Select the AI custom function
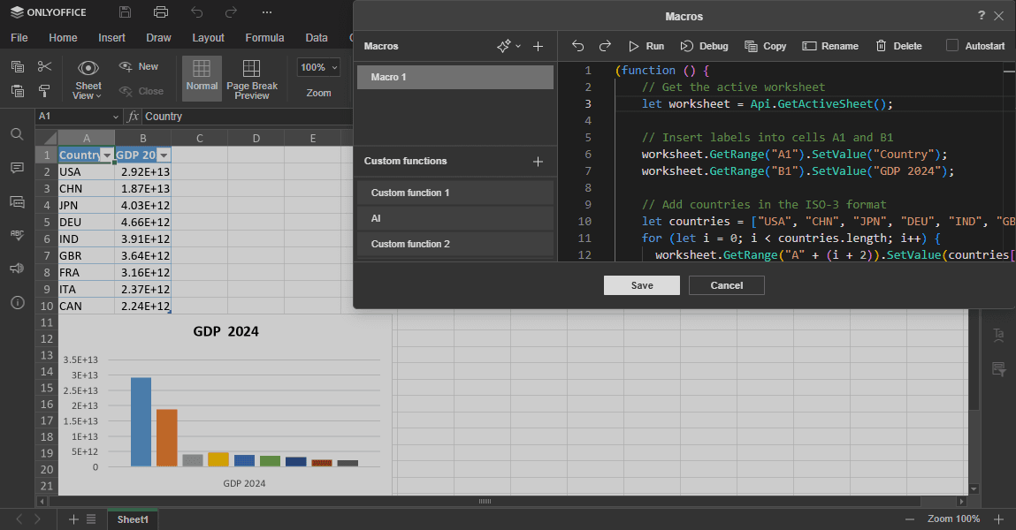Viewport: 1016px width, 530px height. click(455, 218)
